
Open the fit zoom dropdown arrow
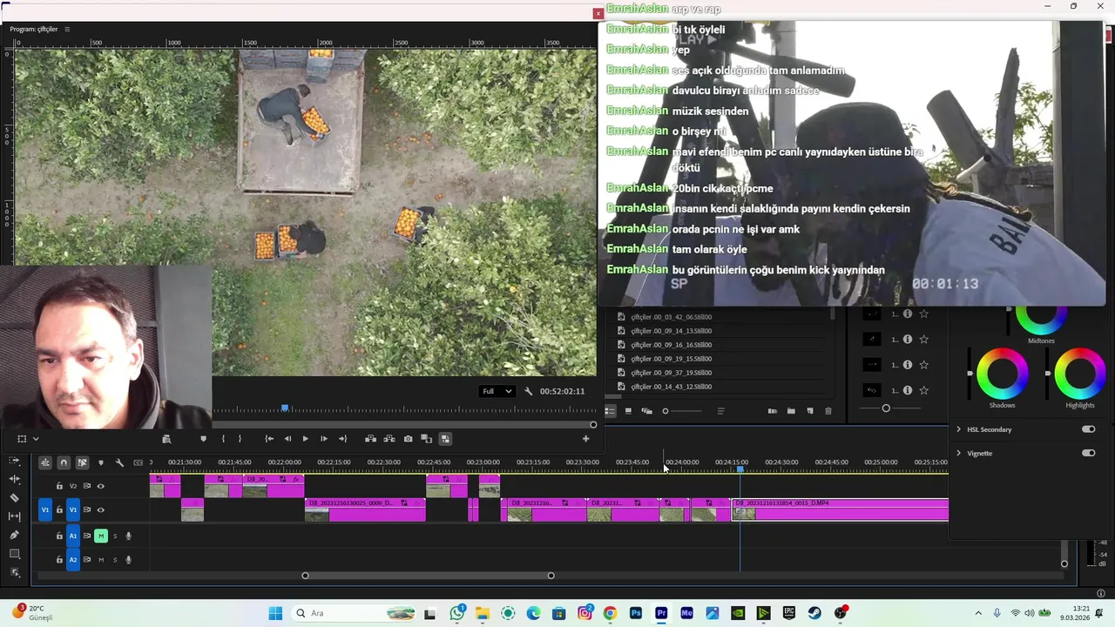[36, 439]
